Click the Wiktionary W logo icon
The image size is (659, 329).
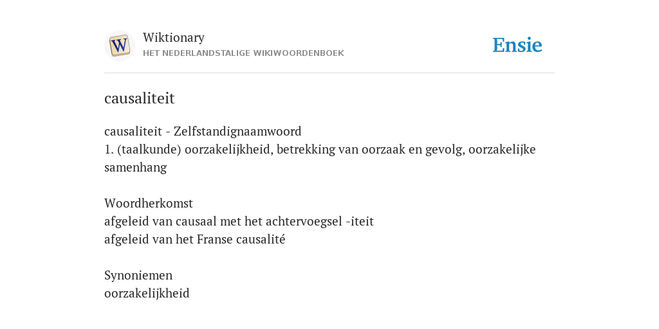pos(119,46)
